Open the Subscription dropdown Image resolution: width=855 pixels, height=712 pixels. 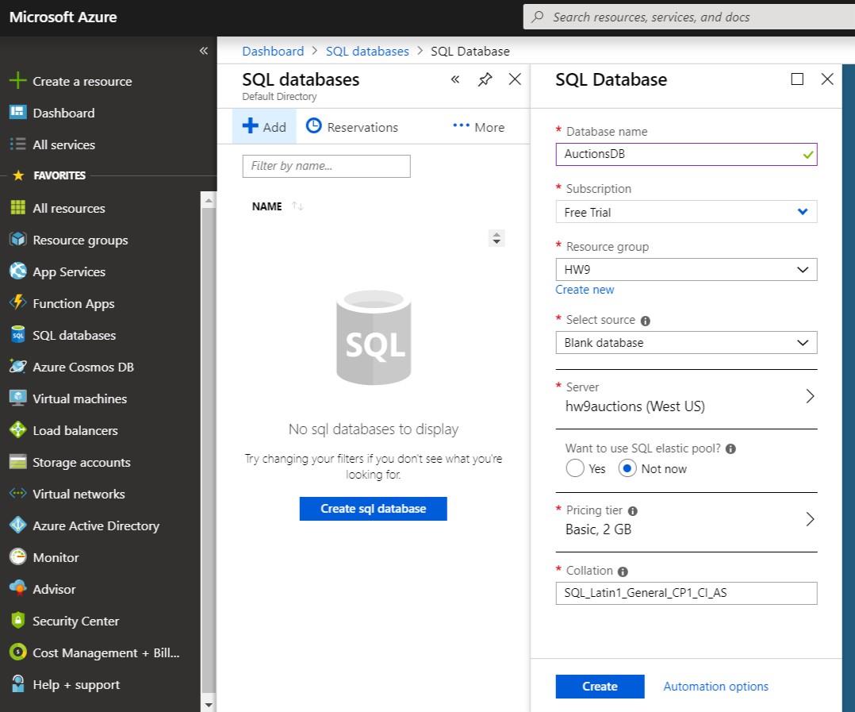686,212
